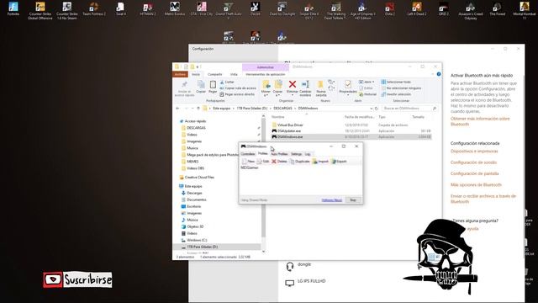Click Import profile in DS4Windows
The height and width of the screenshot is (303, 538).
(320, 161)
